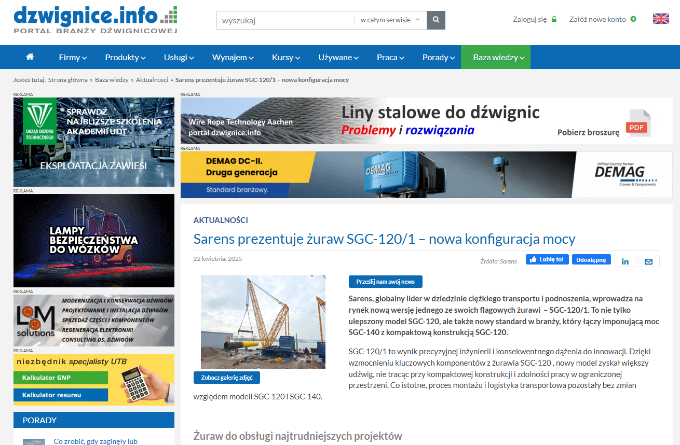Viewport: 680px width, 445px height.
Task: Click Facebook 'Lubię to!' like button
Action: pos(547,259)
